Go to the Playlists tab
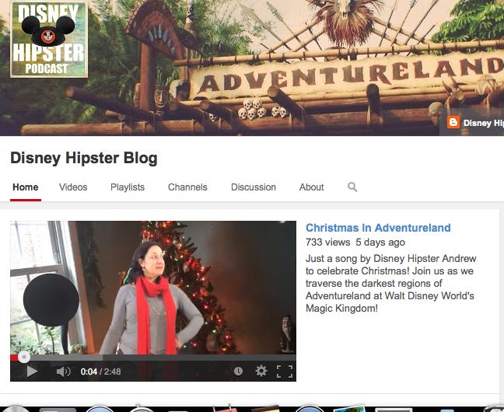Screen dimensions: 504x412 tap(128, 187)
